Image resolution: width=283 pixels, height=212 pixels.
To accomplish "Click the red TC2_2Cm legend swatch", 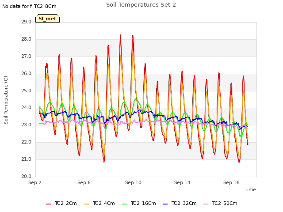I will click(x=48, y=204).
